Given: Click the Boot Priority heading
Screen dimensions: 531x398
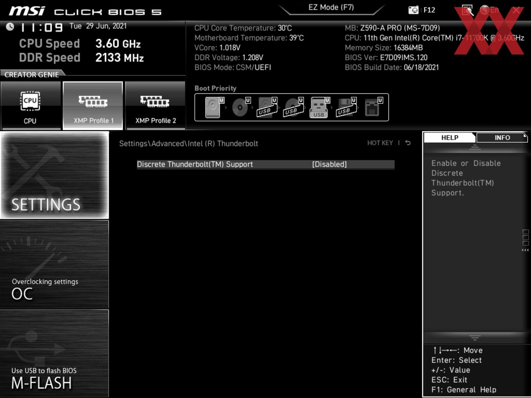Looking at the screenshot, I should coord(216,88).
